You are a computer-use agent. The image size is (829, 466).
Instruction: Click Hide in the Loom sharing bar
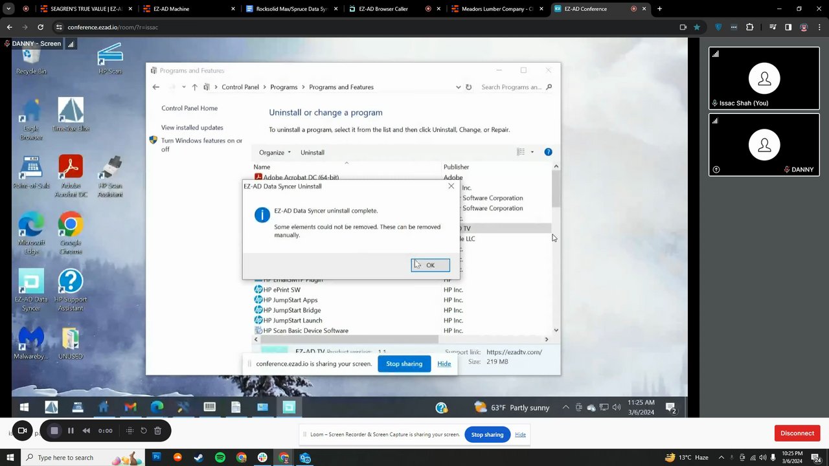pyautogui.click(x=520, y=434)
